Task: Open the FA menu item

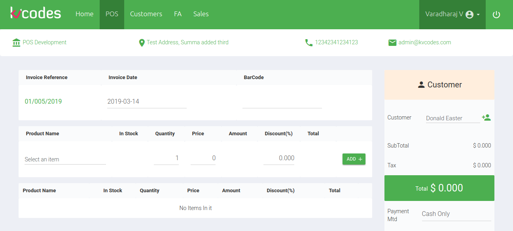Action: 178,14
